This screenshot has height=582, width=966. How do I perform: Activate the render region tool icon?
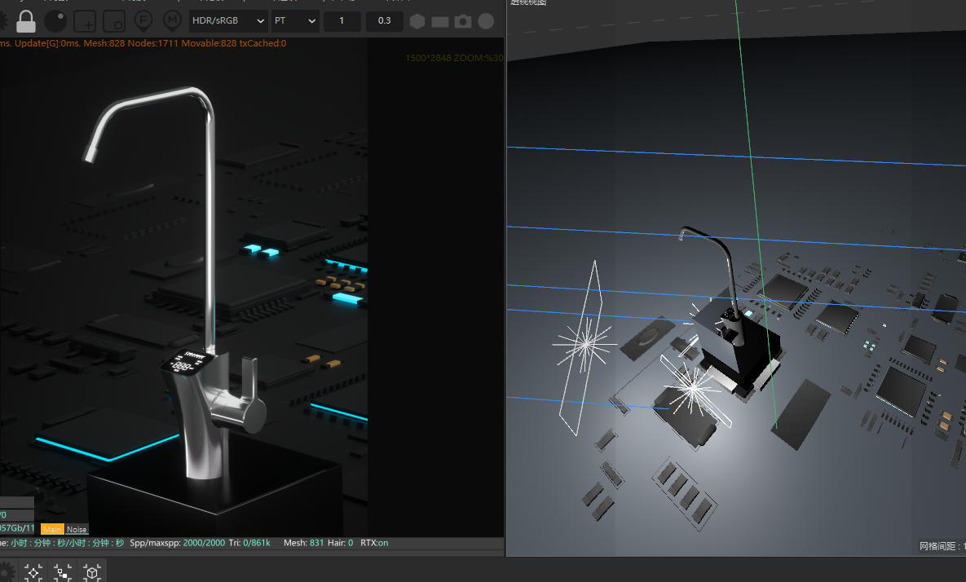(85, 21)
